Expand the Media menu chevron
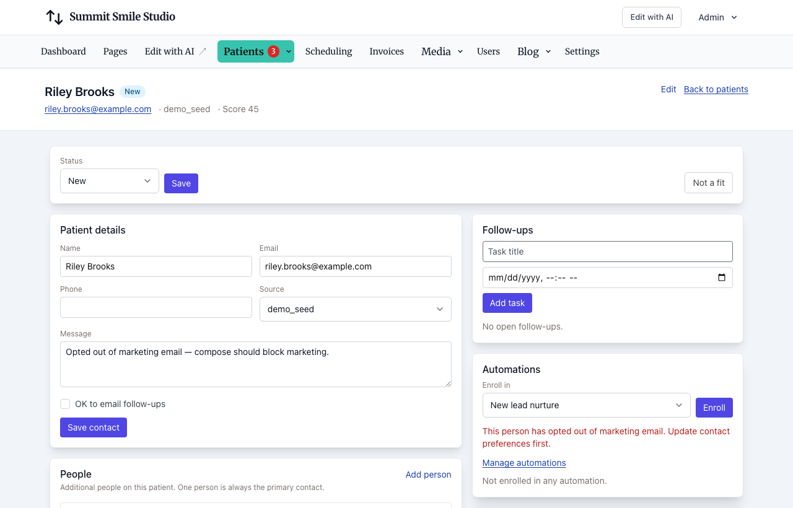The height and width of the screenshot is (508, 793). point(460,51)
